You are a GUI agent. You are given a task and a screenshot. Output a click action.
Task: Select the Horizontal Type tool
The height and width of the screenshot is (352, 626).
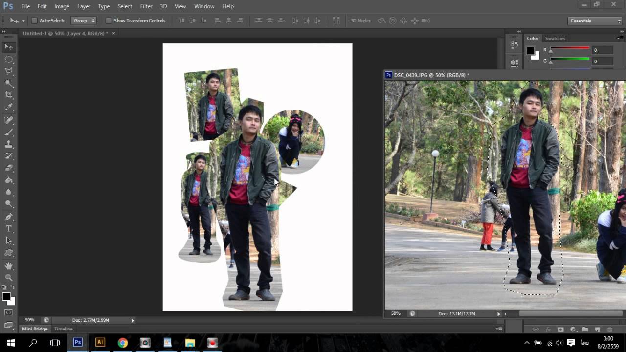[x=9, y=229]
